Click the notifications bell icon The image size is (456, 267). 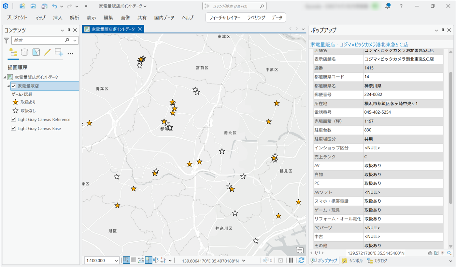388,6
